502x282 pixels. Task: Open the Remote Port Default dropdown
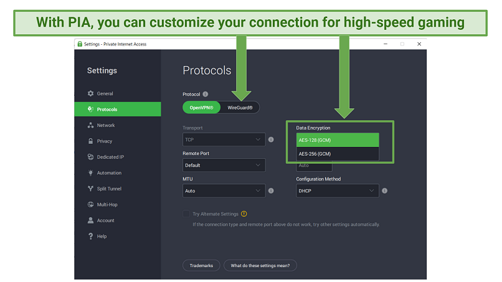[224, 165]
